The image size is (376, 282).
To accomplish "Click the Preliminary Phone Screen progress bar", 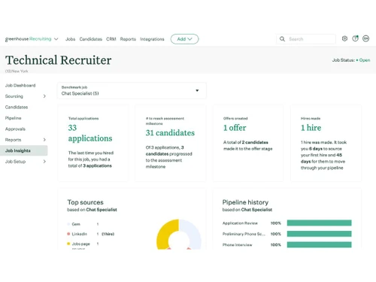I will pyautogui.click(x=319, y=234).
